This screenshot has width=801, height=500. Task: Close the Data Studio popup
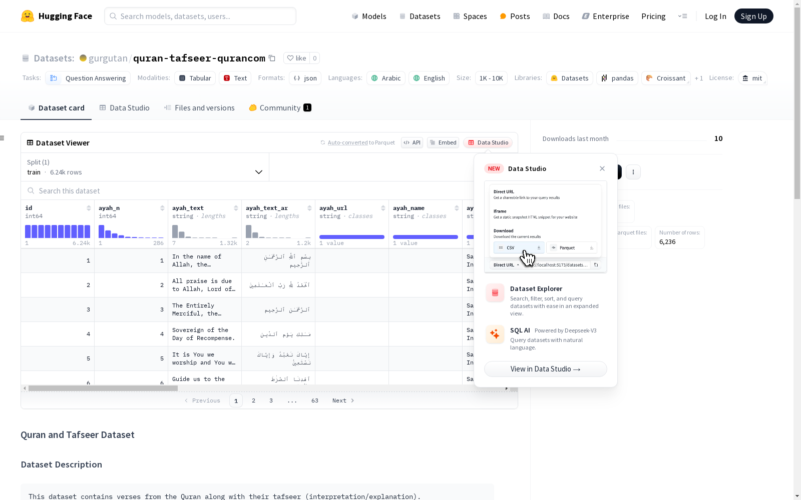(602, 168)
